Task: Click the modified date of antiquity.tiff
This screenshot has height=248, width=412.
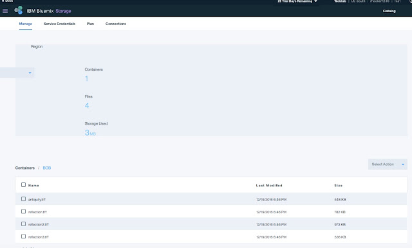Action: (272, 200)
